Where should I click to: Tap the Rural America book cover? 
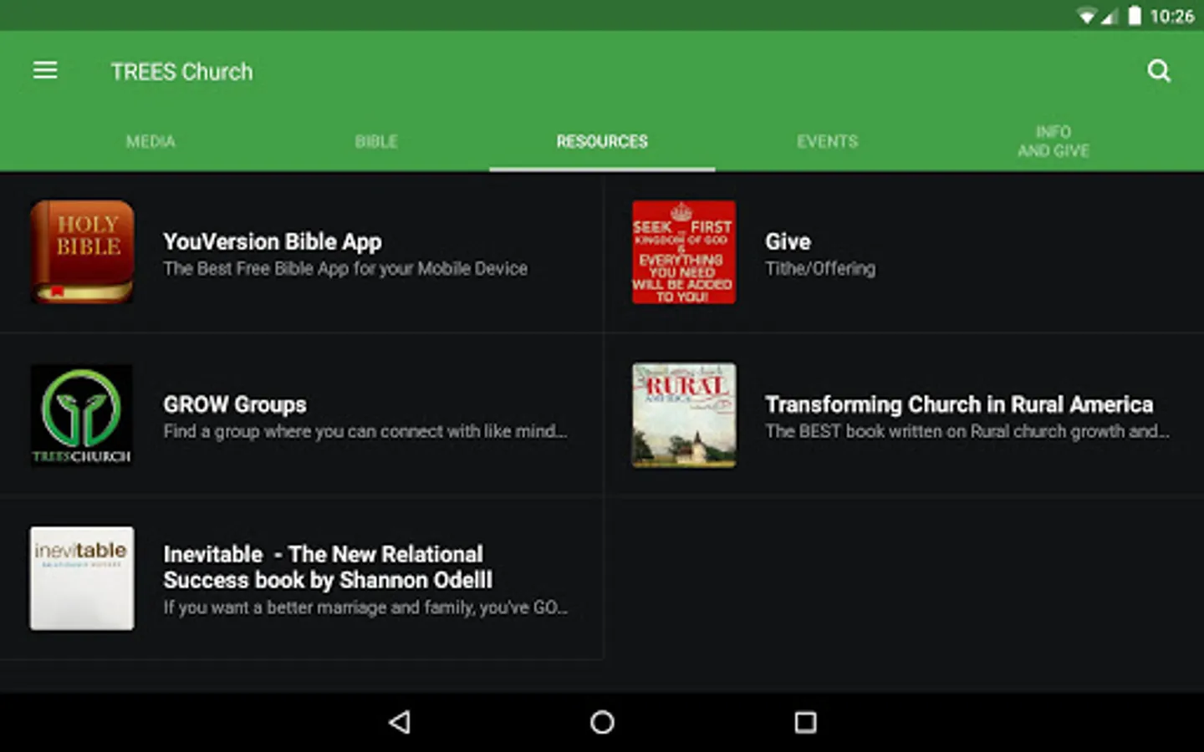coord(684,415)
